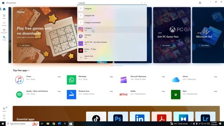Open the notification center in taskbar

[x=220, y=124]
